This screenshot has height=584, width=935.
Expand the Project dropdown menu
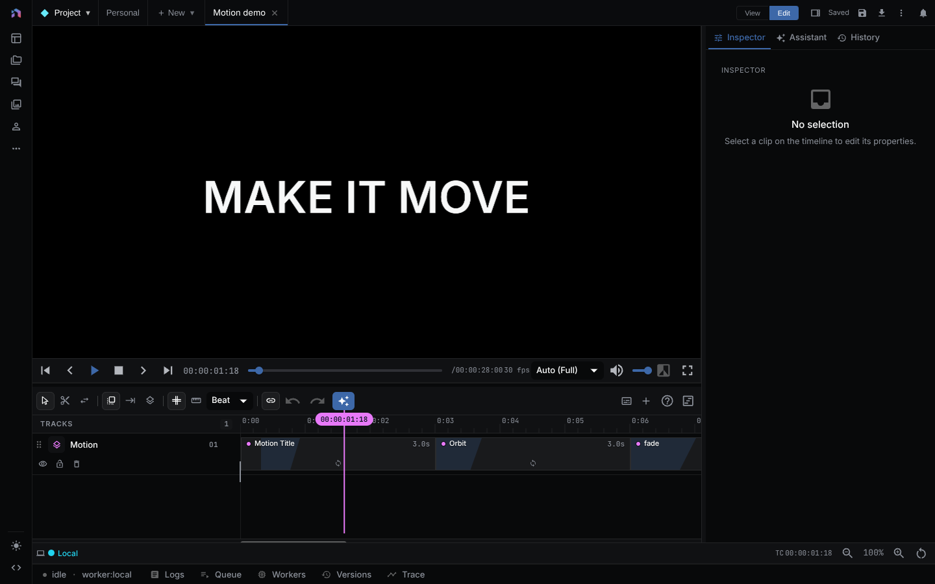[66, 13]
